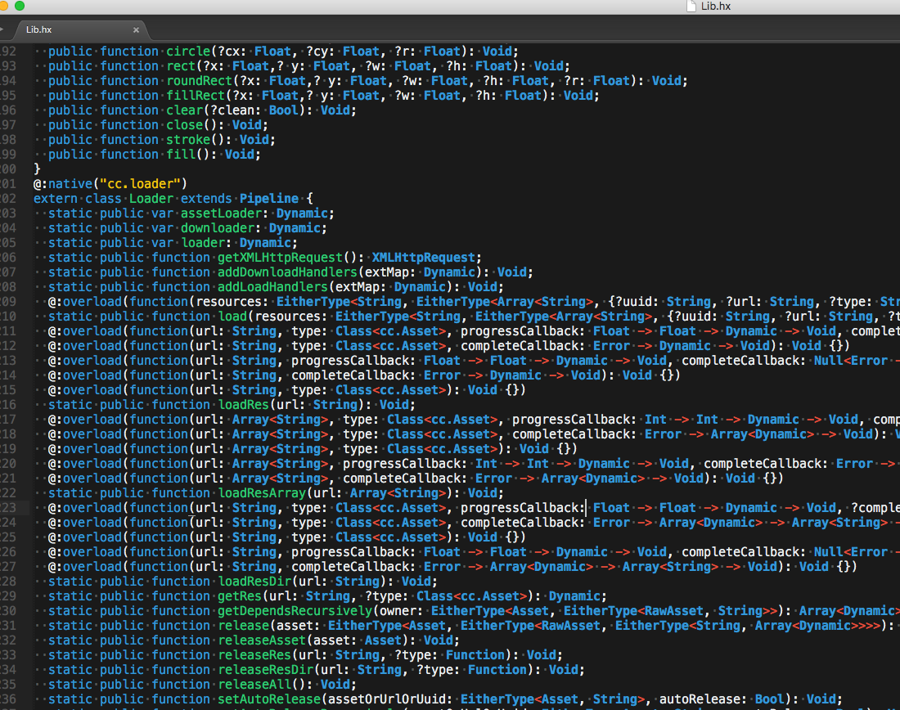
Task: Click the 'getRes' function name
Action: pos(240,596)
